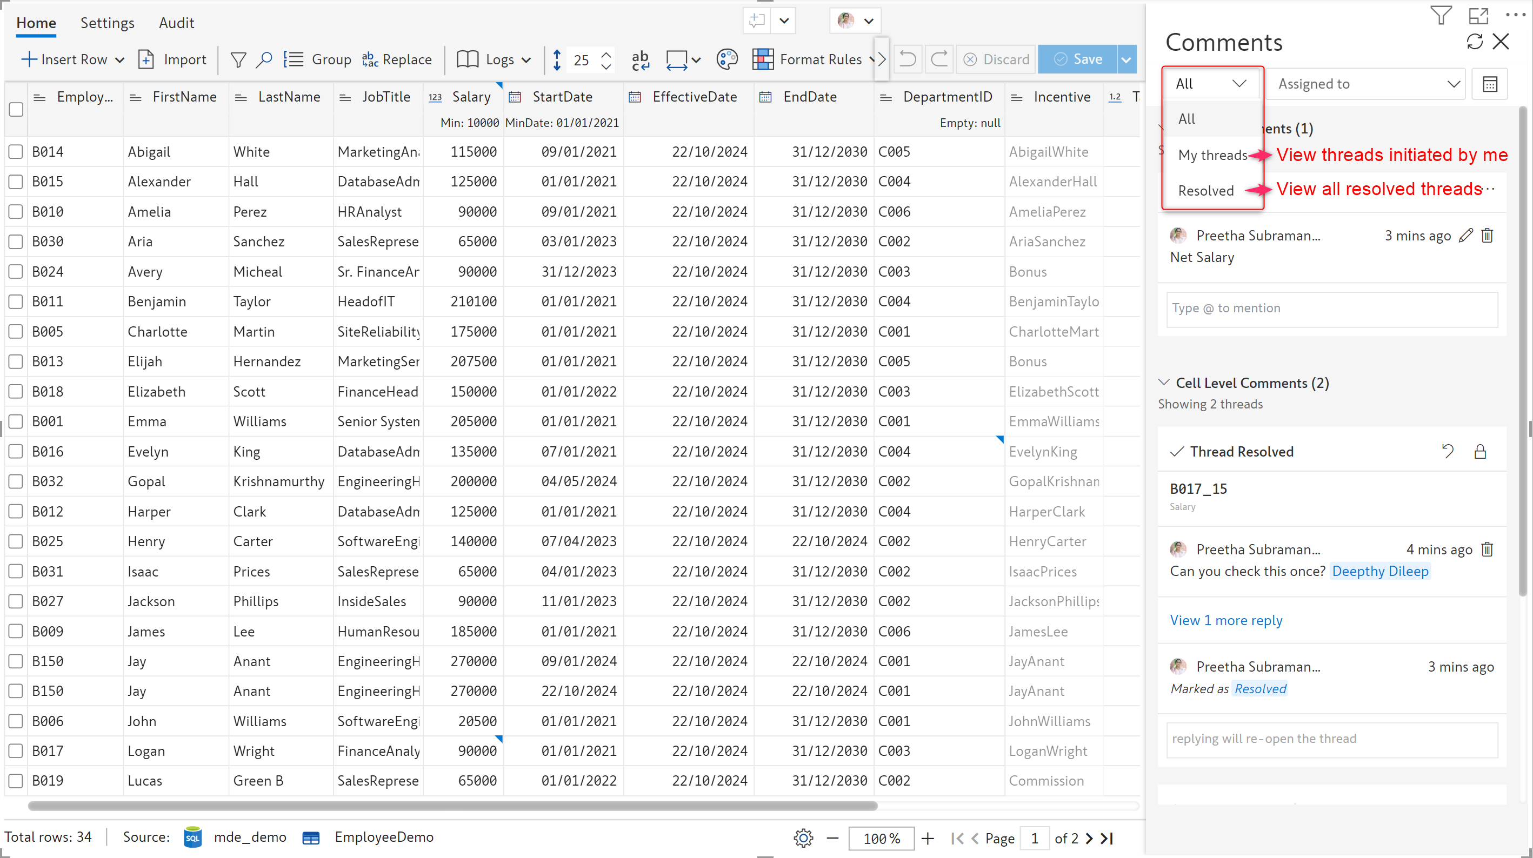Reopen the resolved thread with undo icon
This screenshot has width=1533, height=858.
pyautogui.click(x=1447, y=452)
